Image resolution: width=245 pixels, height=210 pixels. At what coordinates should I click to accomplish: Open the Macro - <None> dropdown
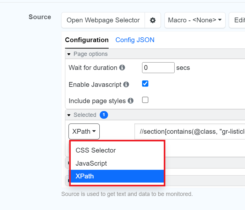click(x=195, y=20)
